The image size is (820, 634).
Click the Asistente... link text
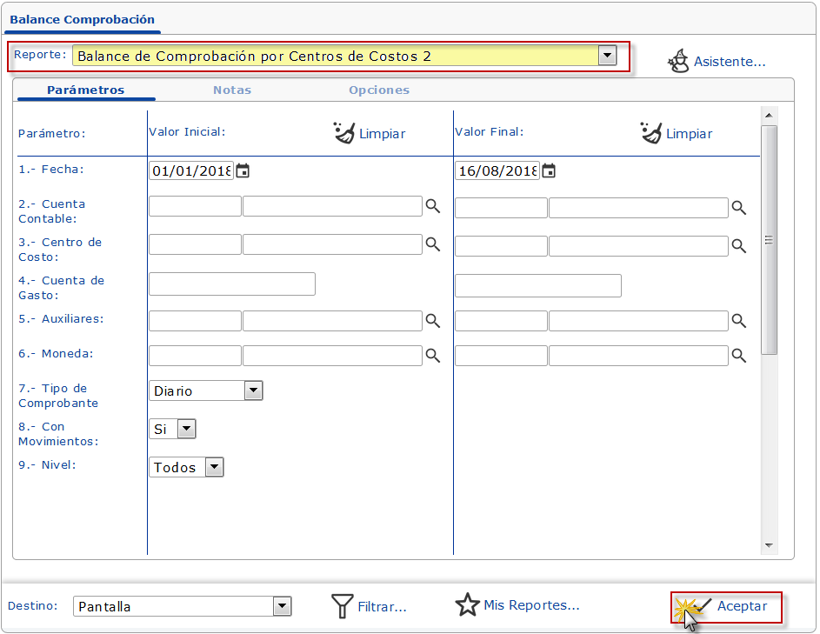click(730, 62)
